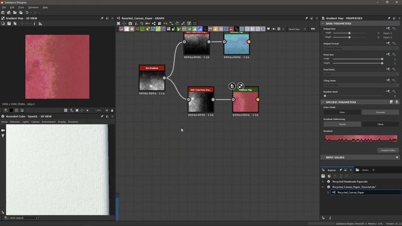Click the camera snapshot icon in graph toolbar
402x226 pixels.
point(130,23)
